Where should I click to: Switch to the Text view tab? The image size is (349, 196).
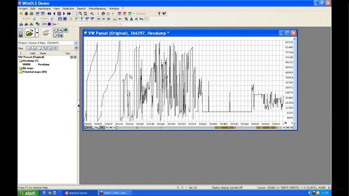pyautogui.click(x=88, y=127)
